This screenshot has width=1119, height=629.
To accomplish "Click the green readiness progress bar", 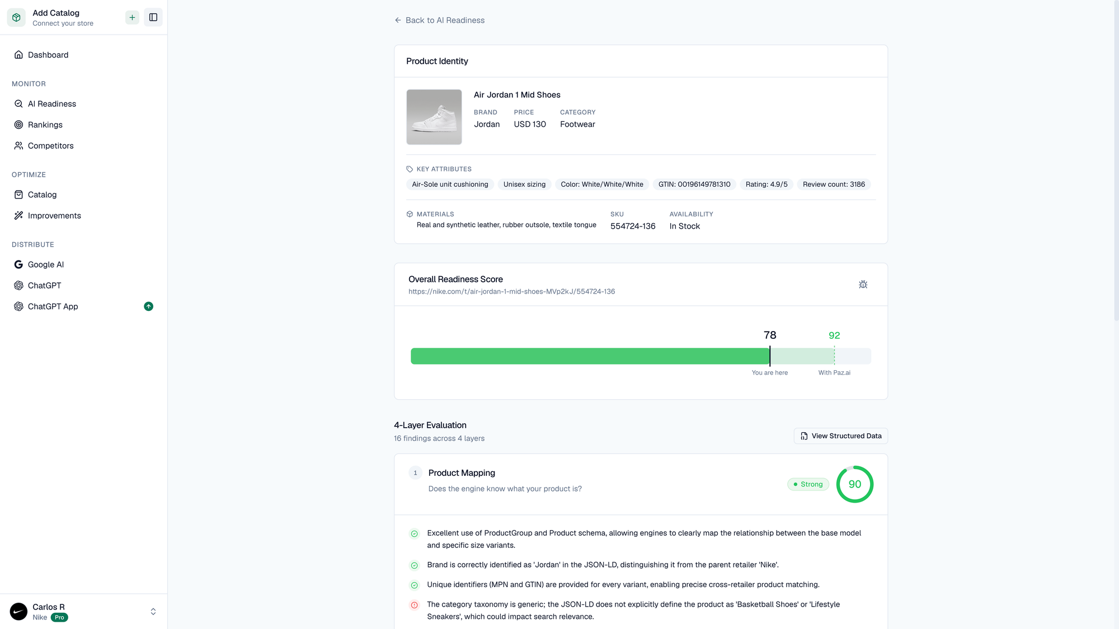I will pos(590,356).
